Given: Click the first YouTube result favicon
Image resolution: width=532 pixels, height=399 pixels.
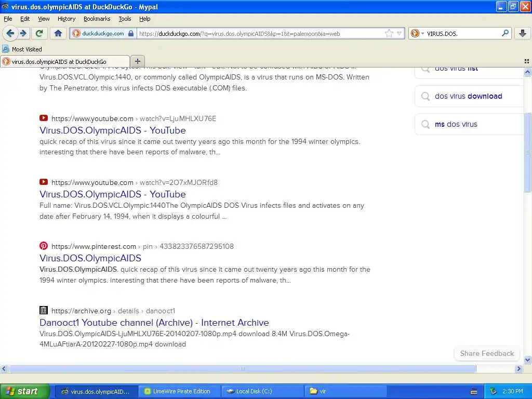Looking at the screenshot, I should tap(44, 118).
